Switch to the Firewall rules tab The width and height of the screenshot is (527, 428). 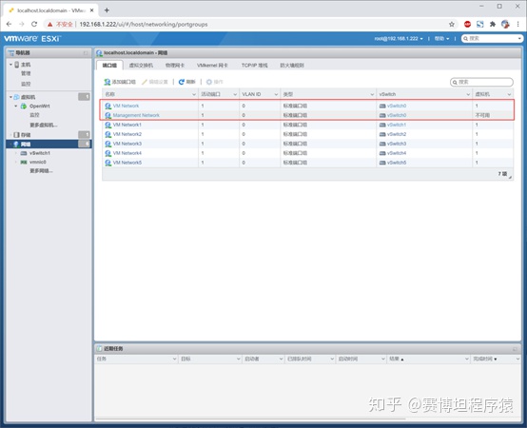coord(292,66)
